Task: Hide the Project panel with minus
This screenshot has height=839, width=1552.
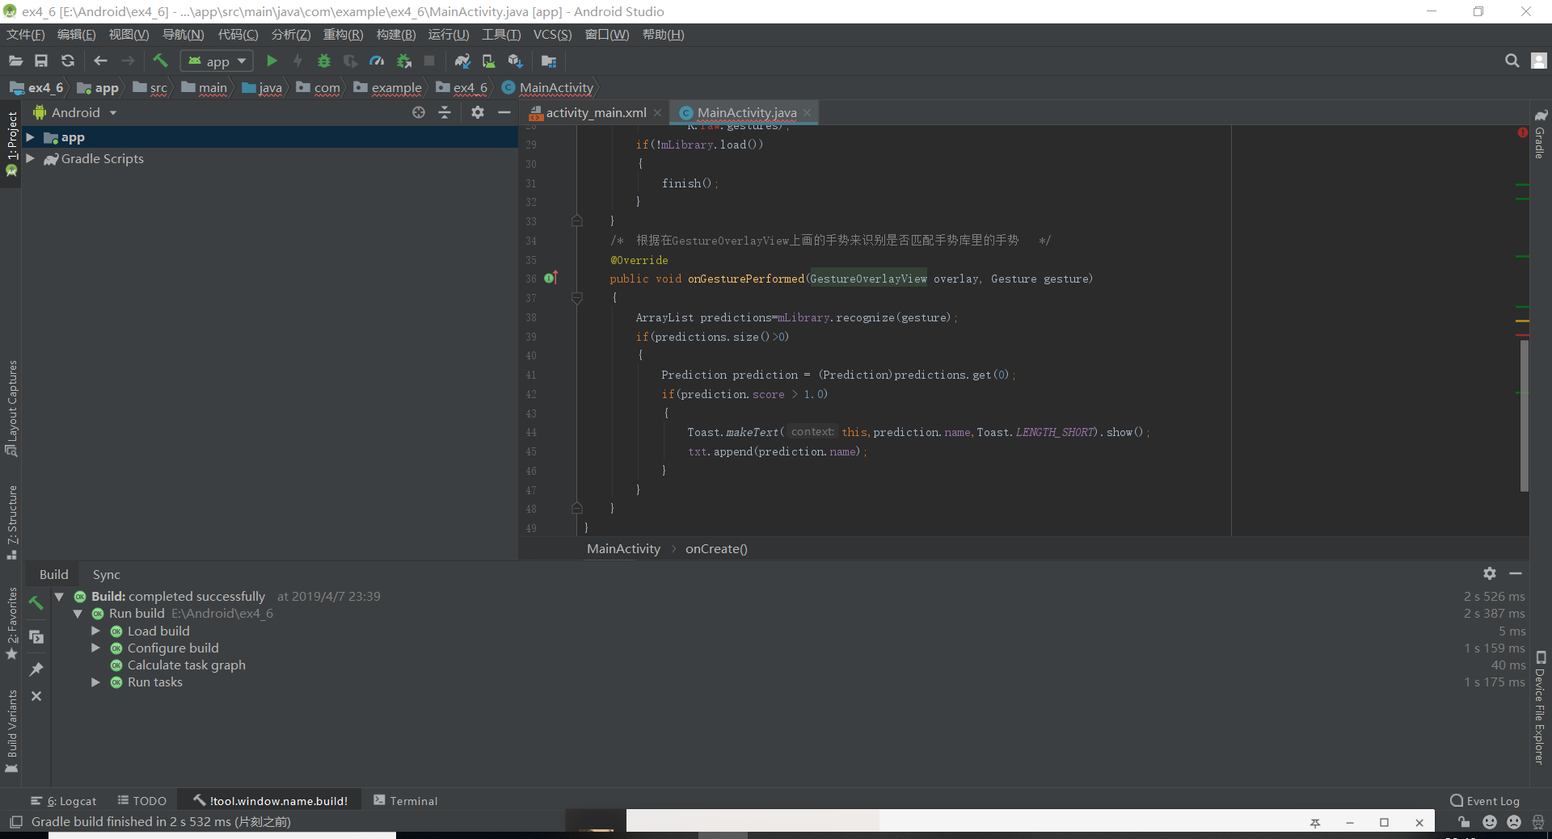Action: (x=504, y=112)
